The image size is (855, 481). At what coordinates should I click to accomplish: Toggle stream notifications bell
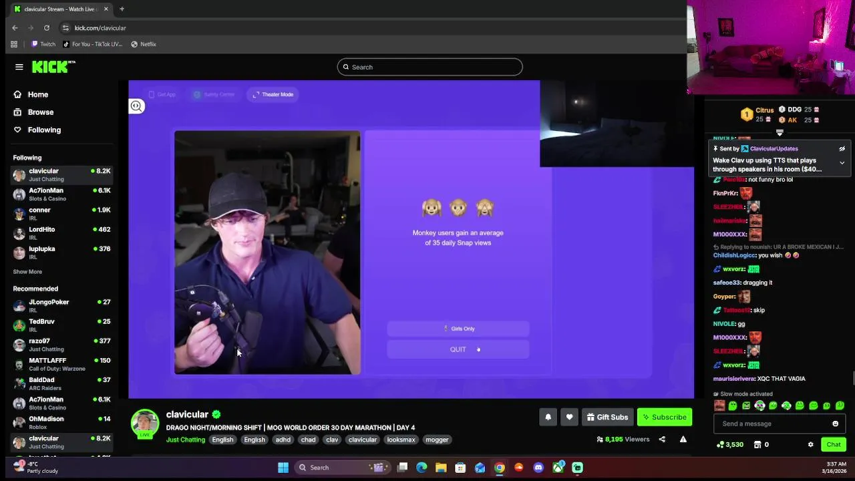click(x=548, y=418)
